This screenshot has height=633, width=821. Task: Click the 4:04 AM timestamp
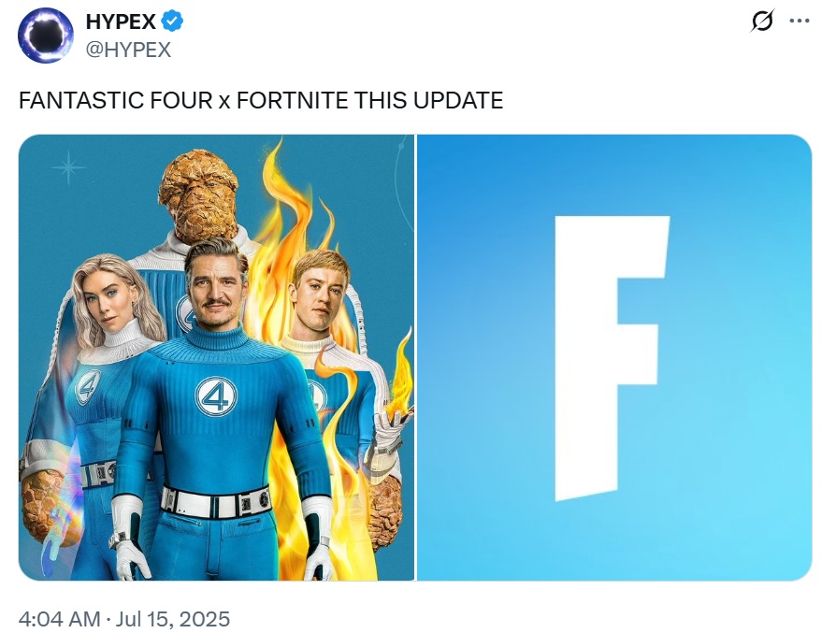point(59,619)
